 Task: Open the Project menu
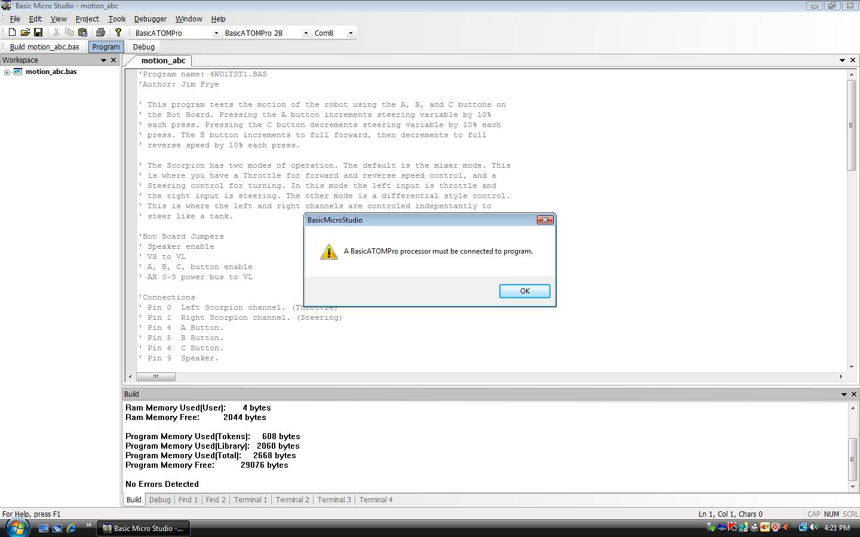point(87,19)
